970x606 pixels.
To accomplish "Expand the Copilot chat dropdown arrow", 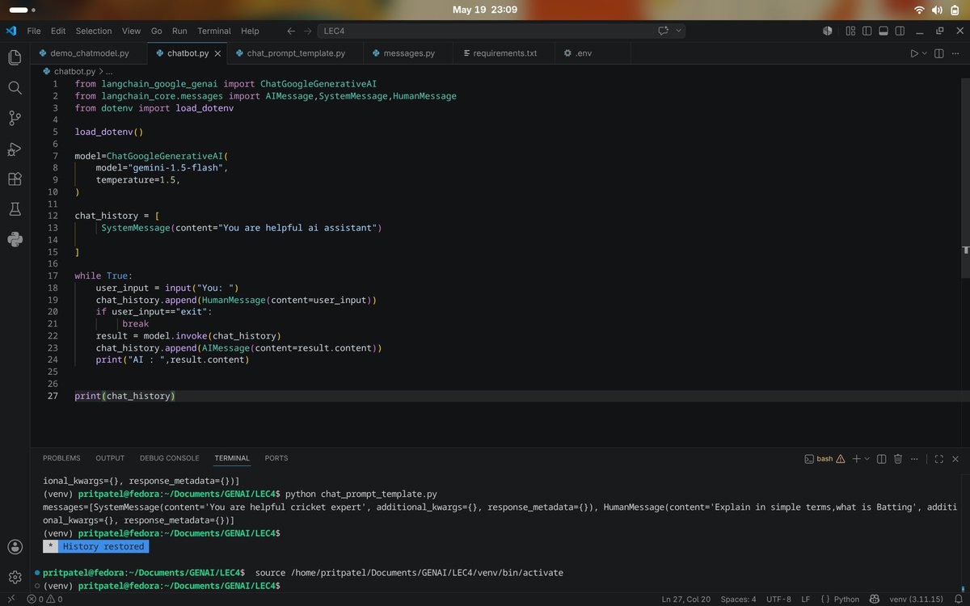I will [x=678, y=31].
